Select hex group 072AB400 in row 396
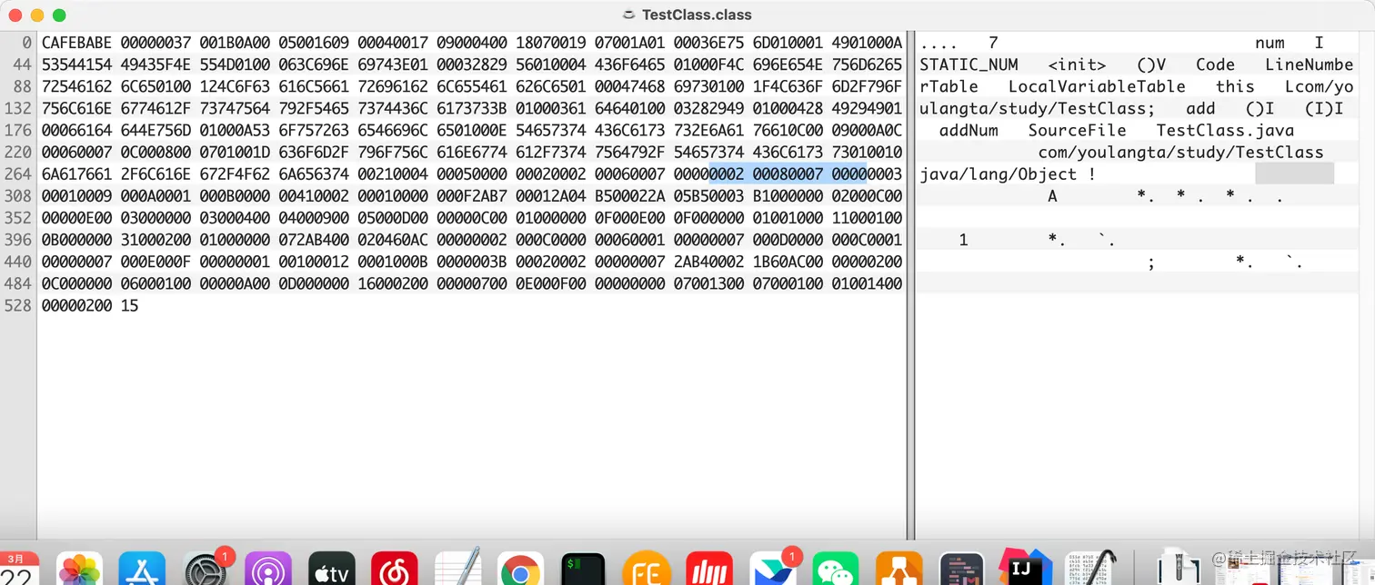The image size is (1375, 585). pos(314,239)
